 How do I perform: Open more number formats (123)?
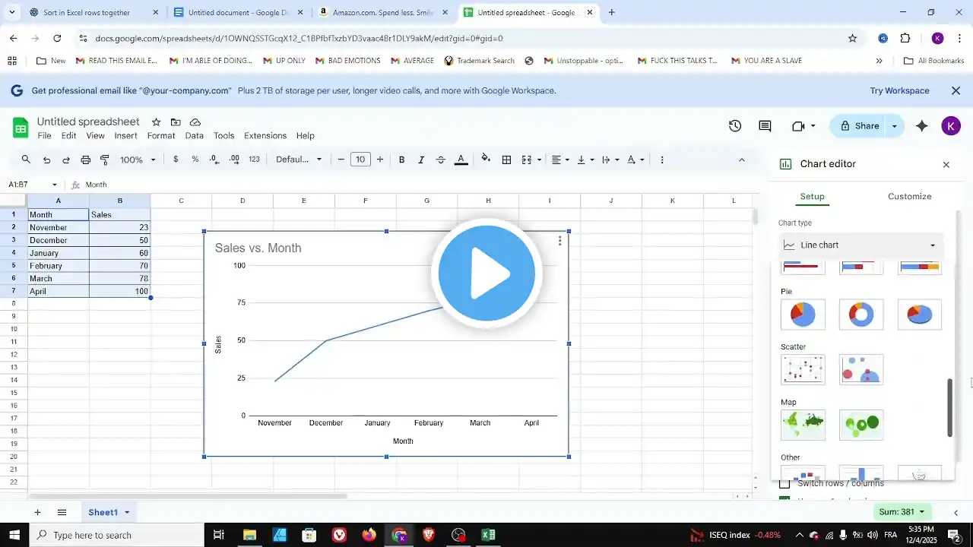coord(254,160)
